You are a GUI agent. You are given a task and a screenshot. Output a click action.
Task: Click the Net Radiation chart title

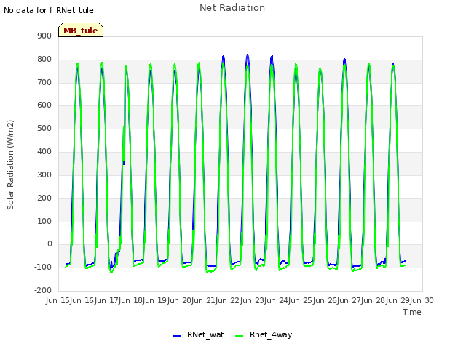(232, 8)
